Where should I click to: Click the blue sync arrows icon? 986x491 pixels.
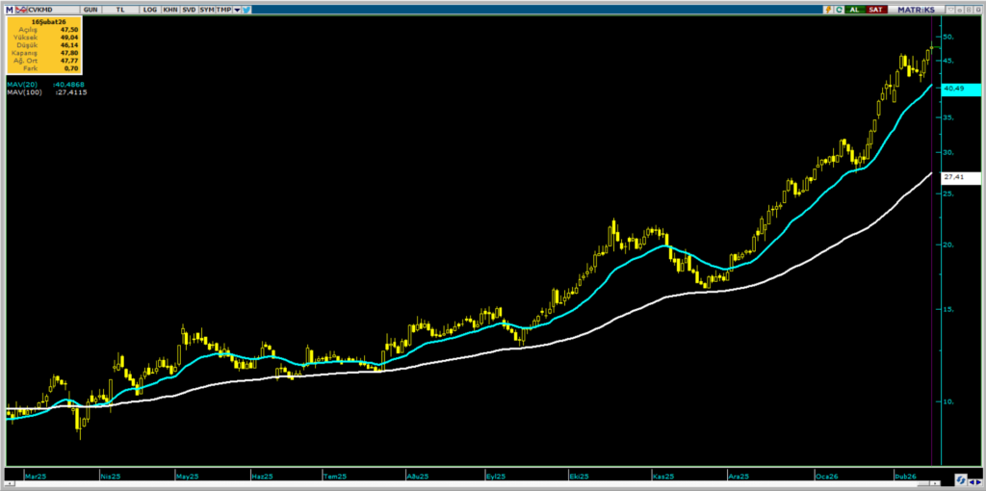[x=961, y=478]
